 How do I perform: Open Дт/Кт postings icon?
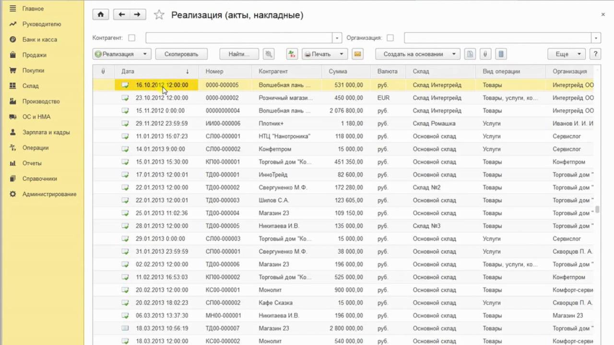(x=292, y=54)
